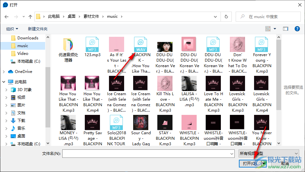Expand 视频 tree node
Screen dimensions: 305x172
click(x=6, y=97)
